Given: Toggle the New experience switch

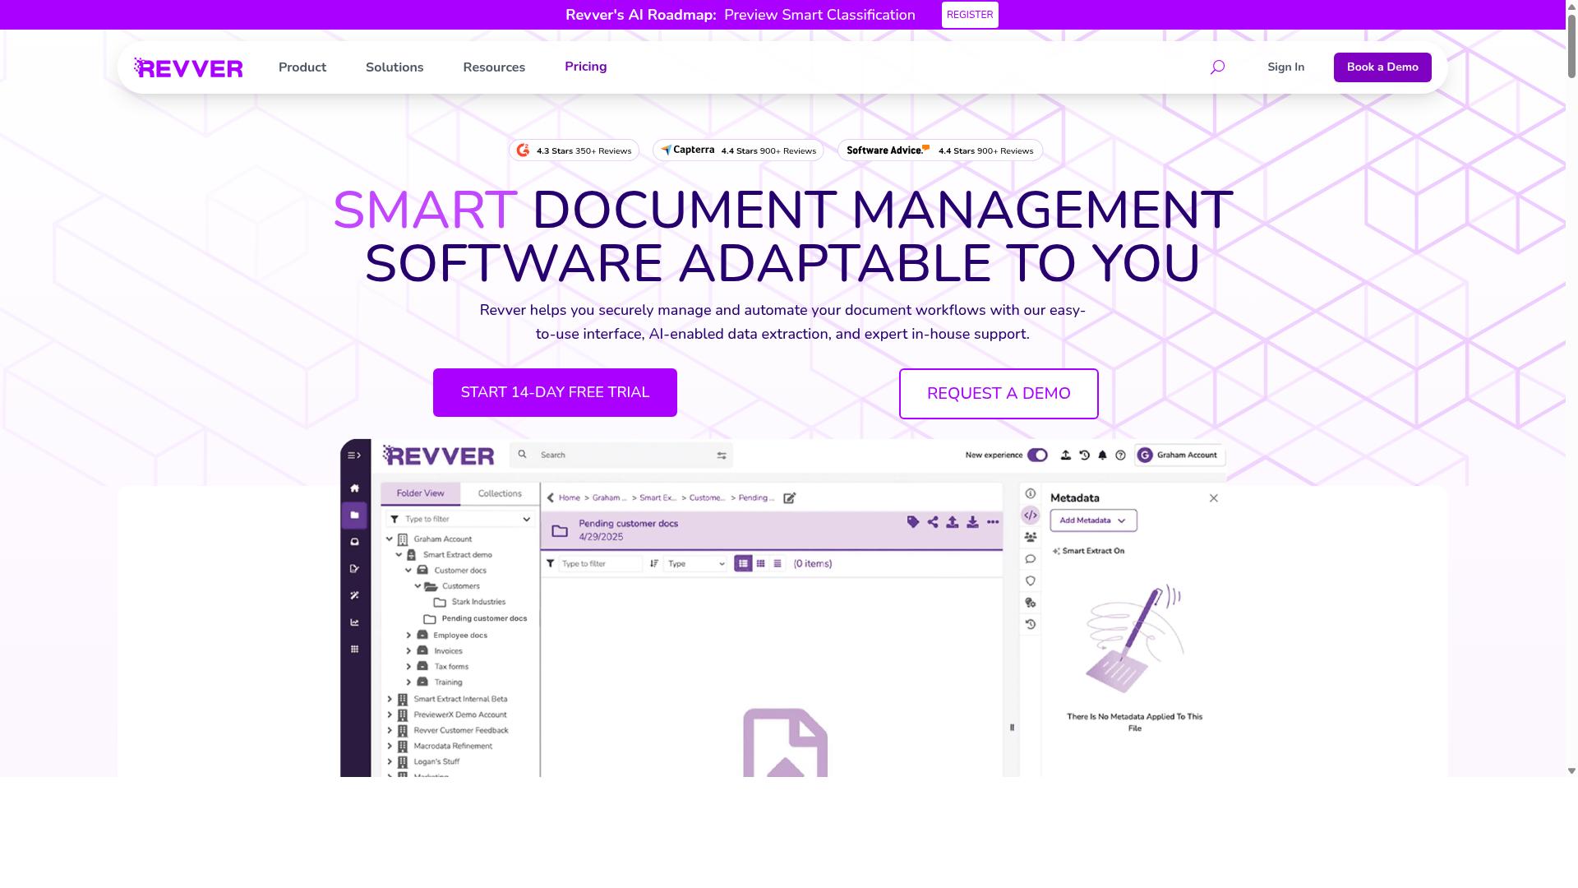Looking at the screenshot, I should click(1037, 455).
